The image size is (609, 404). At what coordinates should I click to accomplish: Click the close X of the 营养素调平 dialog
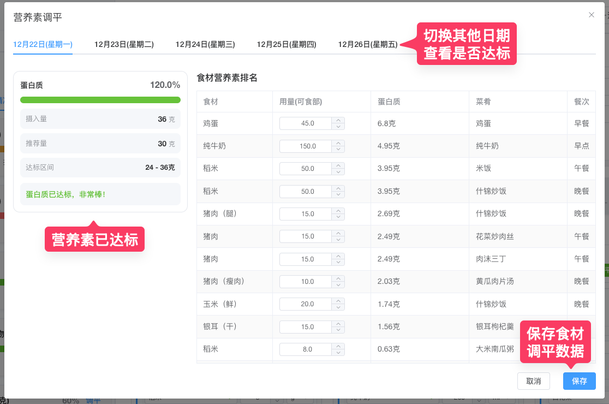592,15
